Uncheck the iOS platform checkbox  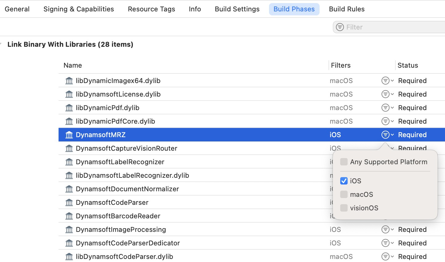tap(344, 181)
